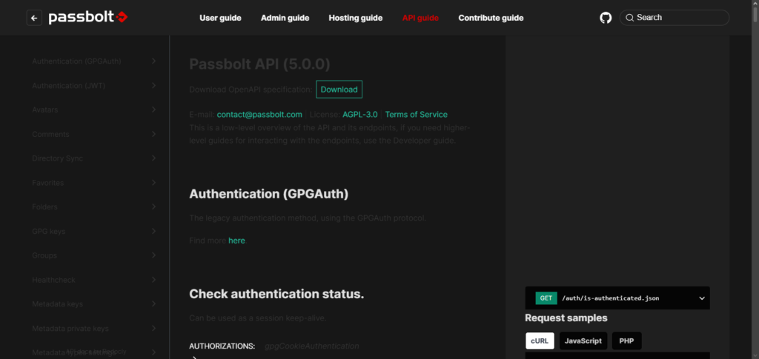Switch to the JavaScript sample tab
759x359 pixels.
pos(583,340)
